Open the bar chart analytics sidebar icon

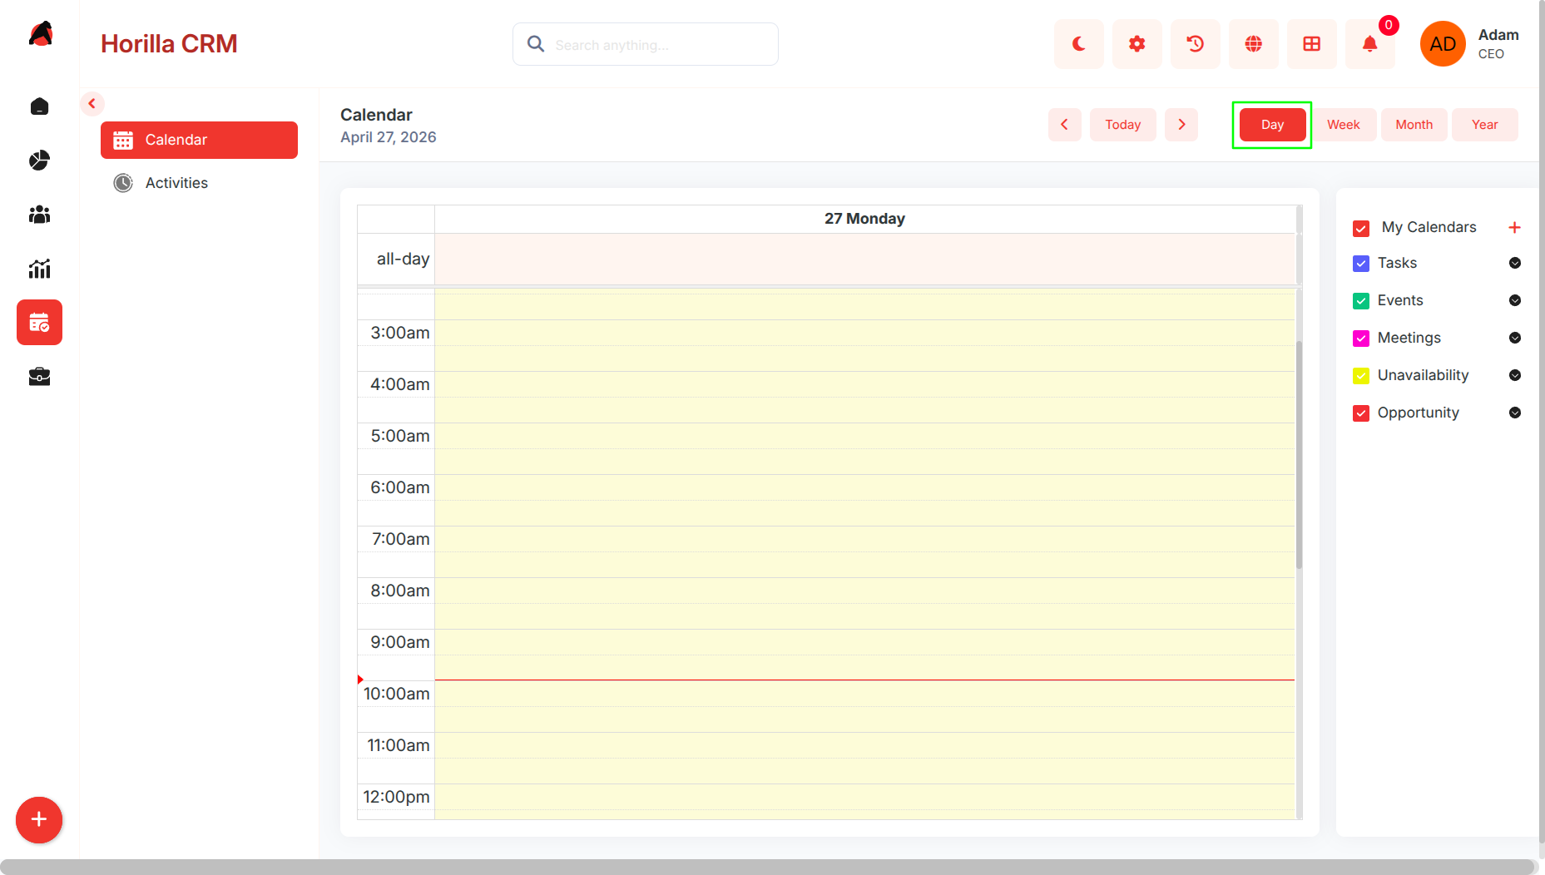[x=39, y=269]
